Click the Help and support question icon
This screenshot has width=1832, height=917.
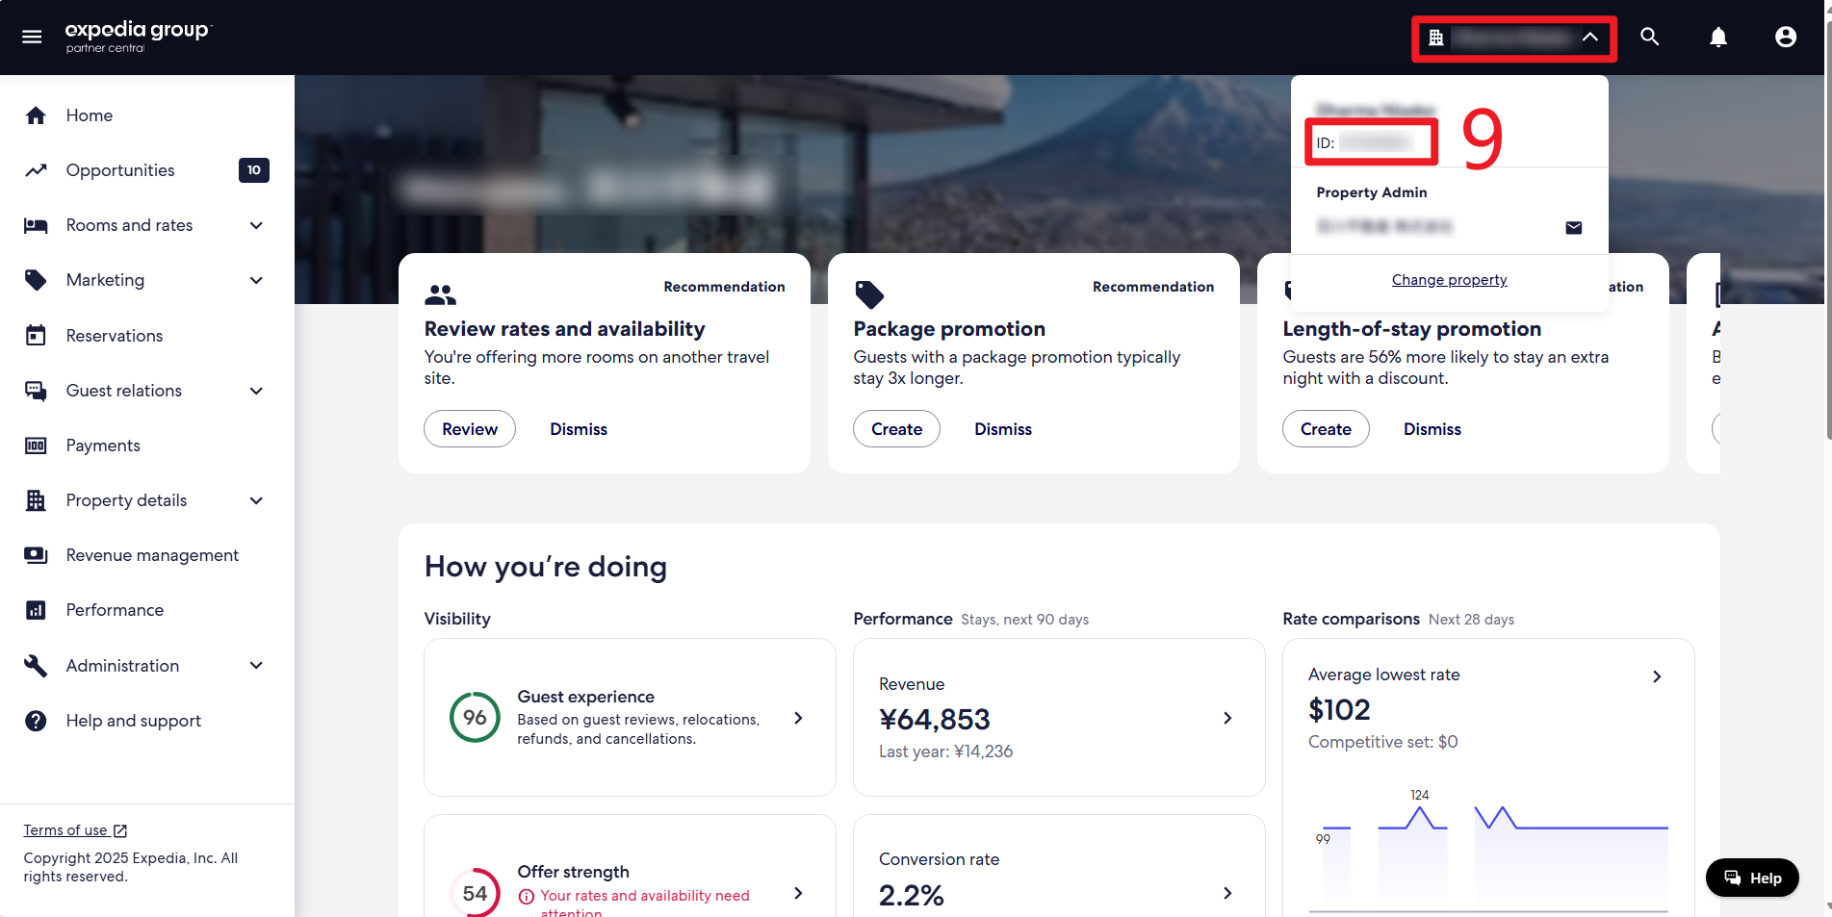[x=36, y=721]
